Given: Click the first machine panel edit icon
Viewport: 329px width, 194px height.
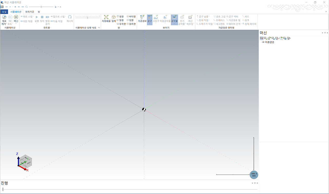Looking at the screenshot, I should tap(262, 38).
